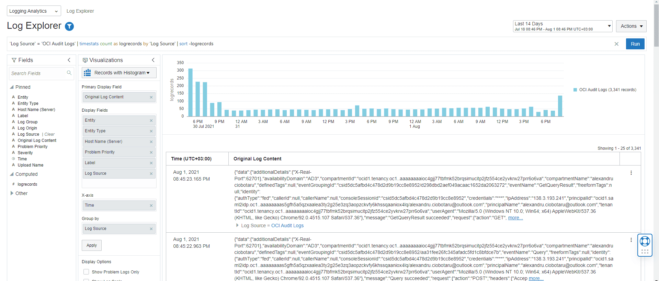The width and height of the screenshot is (659, 281).
Task: Collapse the Visualizations panel
Action: 153,60
